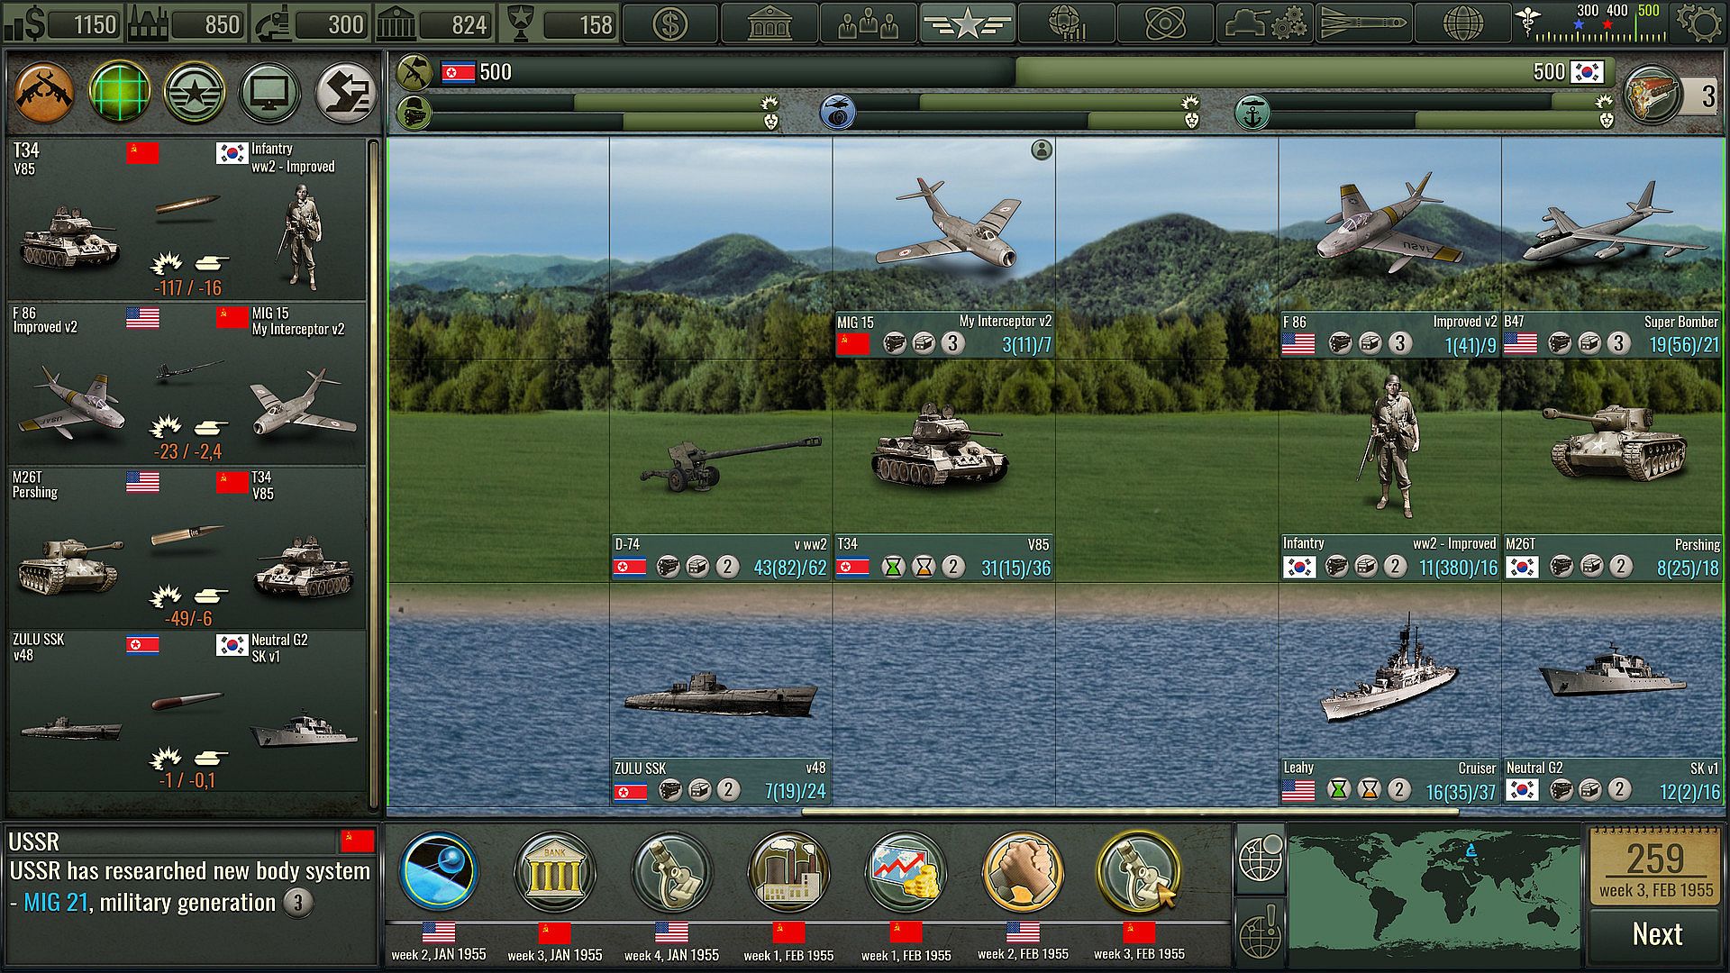Click the crossed rifles battle icon

[x=44, y=93]
